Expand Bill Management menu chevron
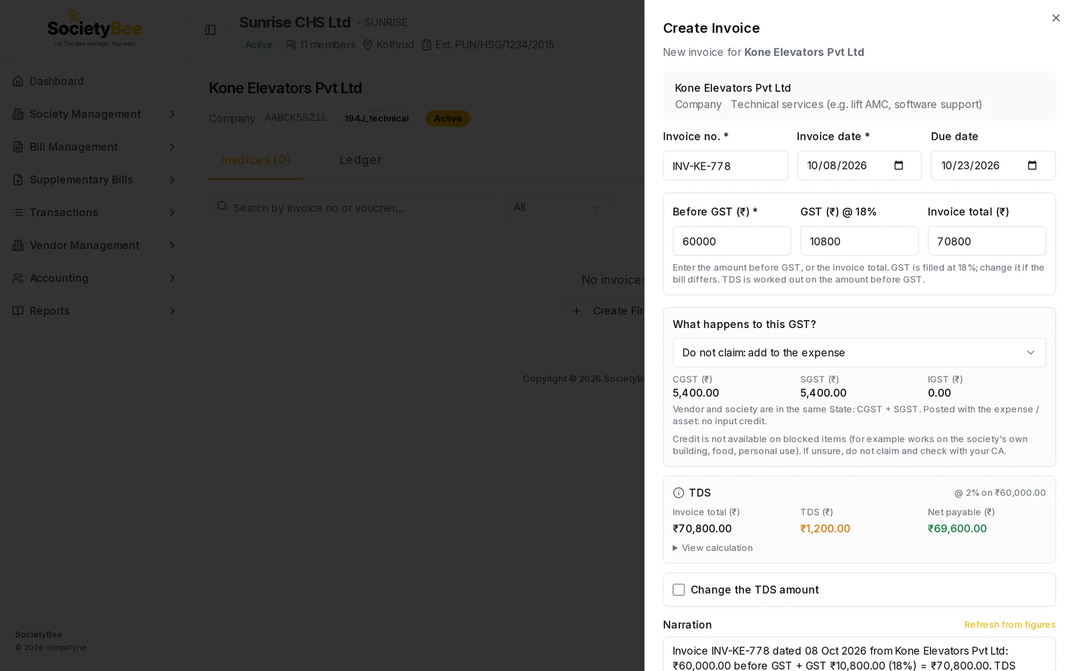This screenshot has height=671, width=1074. tap(172, 147)
